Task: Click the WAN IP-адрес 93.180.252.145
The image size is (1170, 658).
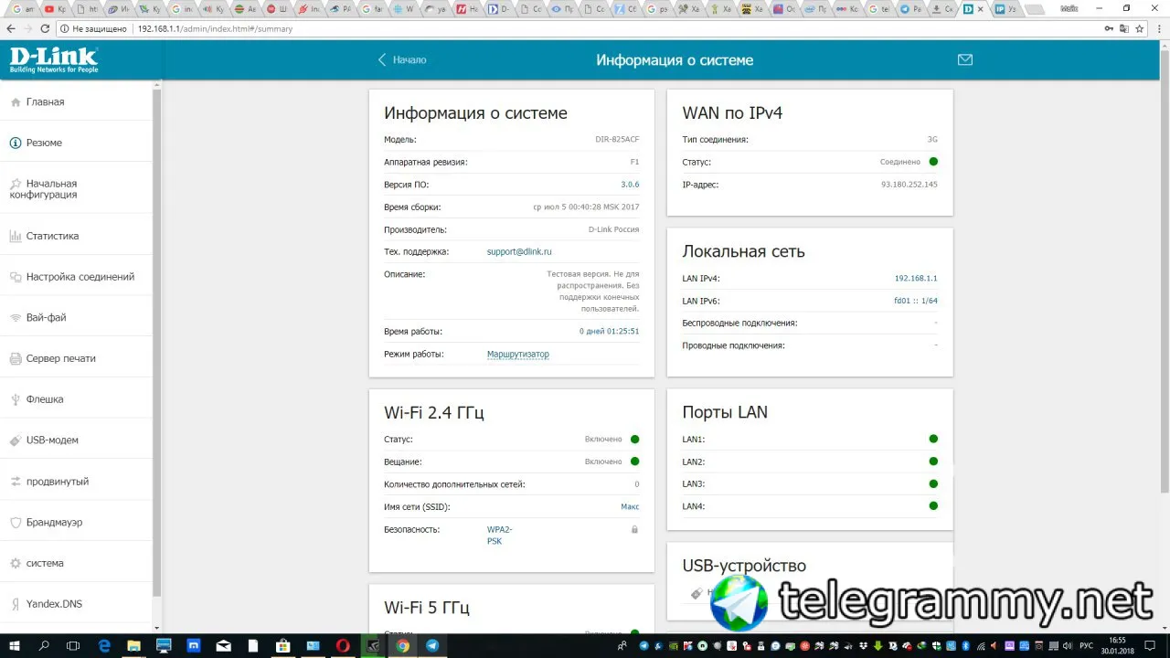Action: tap(909, 185)
